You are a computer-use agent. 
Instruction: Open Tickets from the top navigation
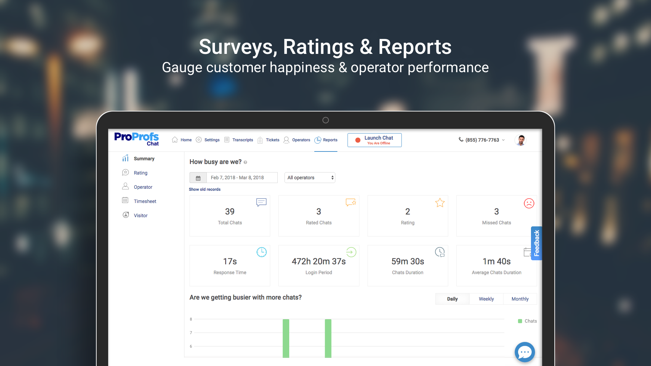260,140
